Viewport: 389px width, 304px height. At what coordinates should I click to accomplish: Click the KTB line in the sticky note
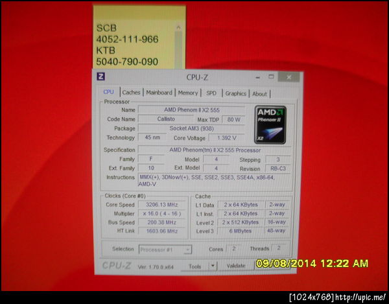(x=106, y=51)
